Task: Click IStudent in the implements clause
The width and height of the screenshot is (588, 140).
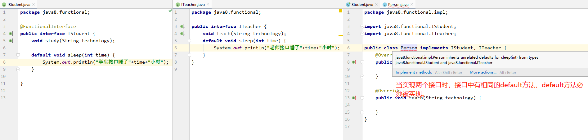Action: [462, 48]
